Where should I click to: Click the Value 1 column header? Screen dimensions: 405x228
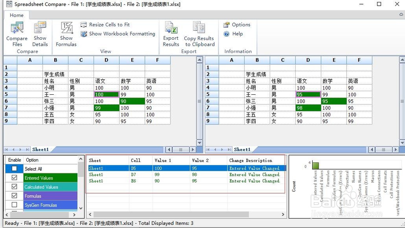click(x=171, y=160)
